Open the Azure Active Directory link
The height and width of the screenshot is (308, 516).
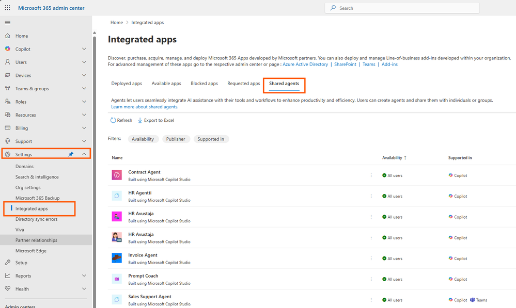click(x=305, y=64)
